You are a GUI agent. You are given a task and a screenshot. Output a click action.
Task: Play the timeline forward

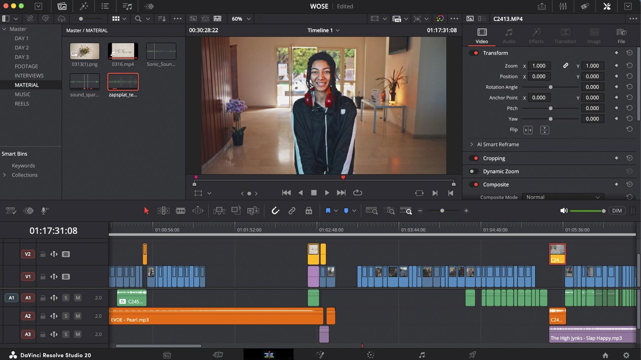[x=327, y=193]
